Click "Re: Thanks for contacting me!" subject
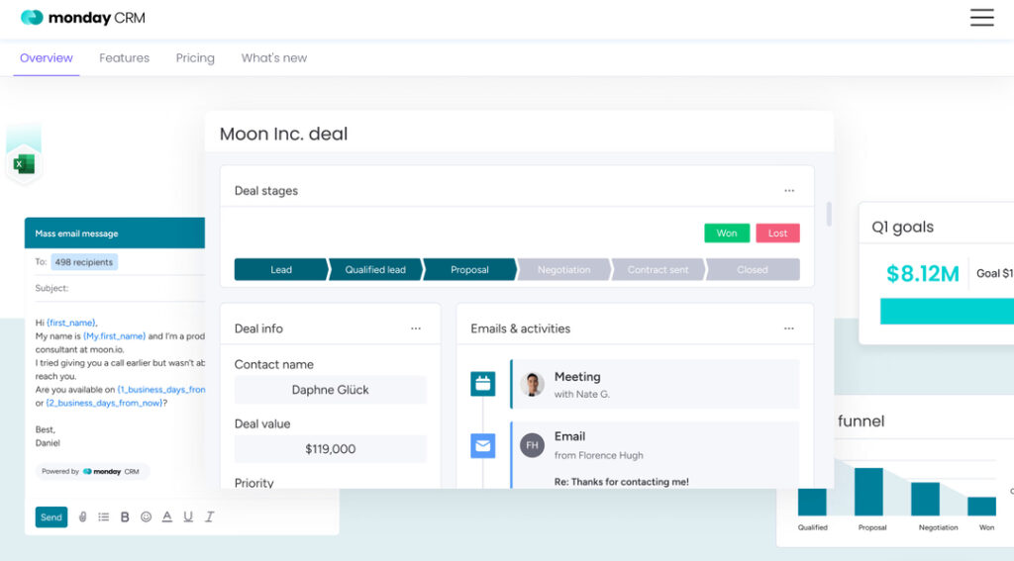This screenshot has width=1014, height=561. click(x=622, y=482)
